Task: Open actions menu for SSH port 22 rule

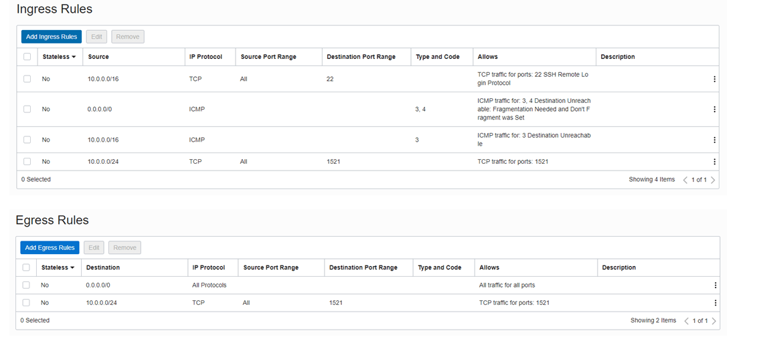Action: click(x=714, y=79)
